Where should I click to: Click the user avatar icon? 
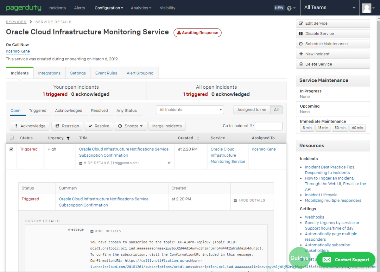coord(367,8)
